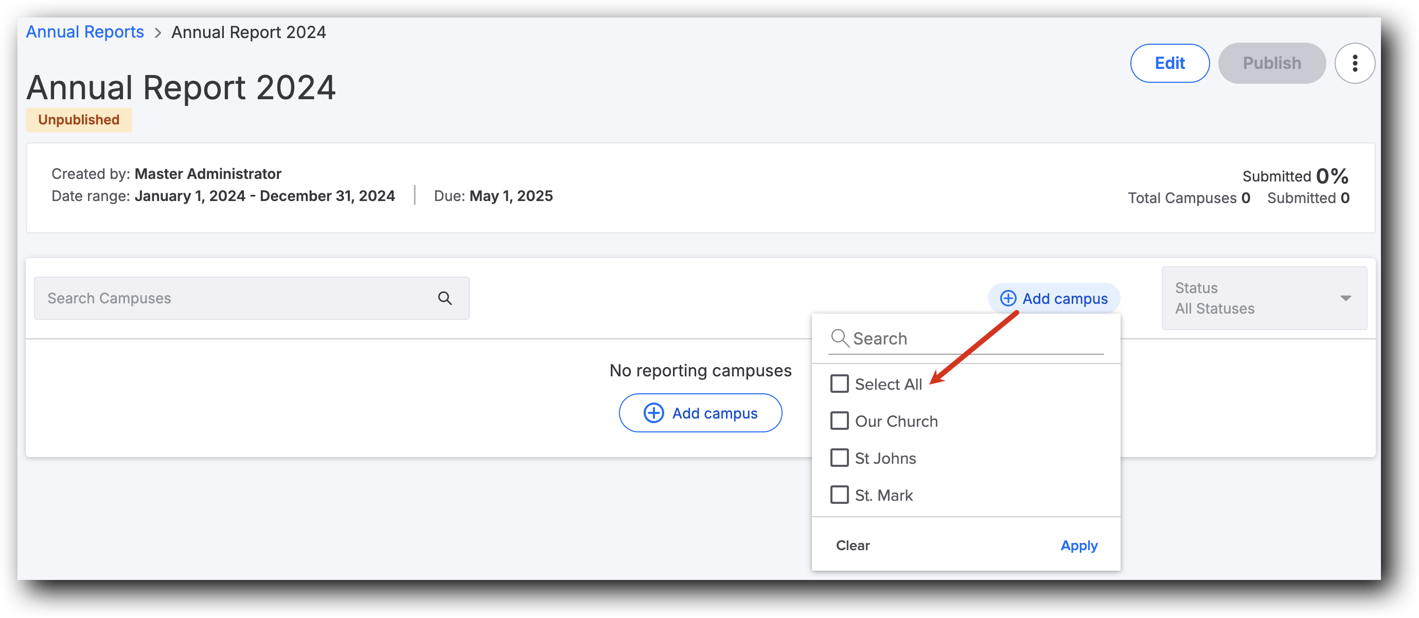Click inside the Search Campuses input field
Viewport: 1419px width, 618px height.
coord(220,298)
